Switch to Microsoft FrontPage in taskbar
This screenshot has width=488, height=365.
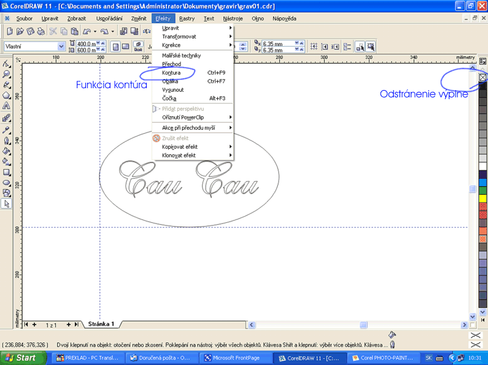pyautogui.click(x=236, y=358)
